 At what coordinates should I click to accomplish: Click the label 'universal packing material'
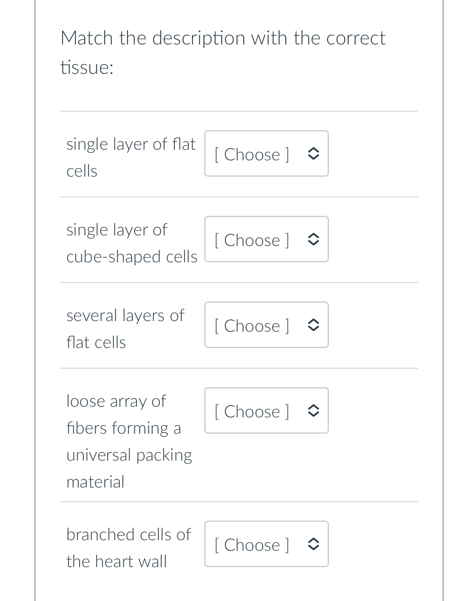click(129, 468)
